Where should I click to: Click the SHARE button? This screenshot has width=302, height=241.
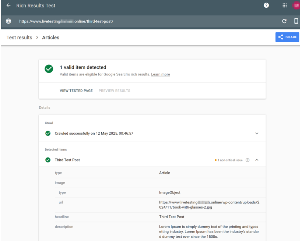click(x=287, y=37)
